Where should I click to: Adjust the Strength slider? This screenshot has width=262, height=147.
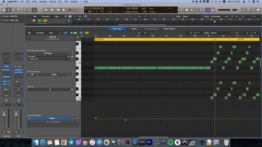53,56
